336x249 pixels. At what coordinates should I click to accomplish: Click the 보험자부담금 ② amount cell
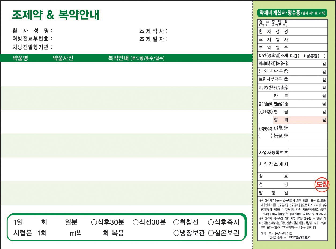(x=308, y=80)
